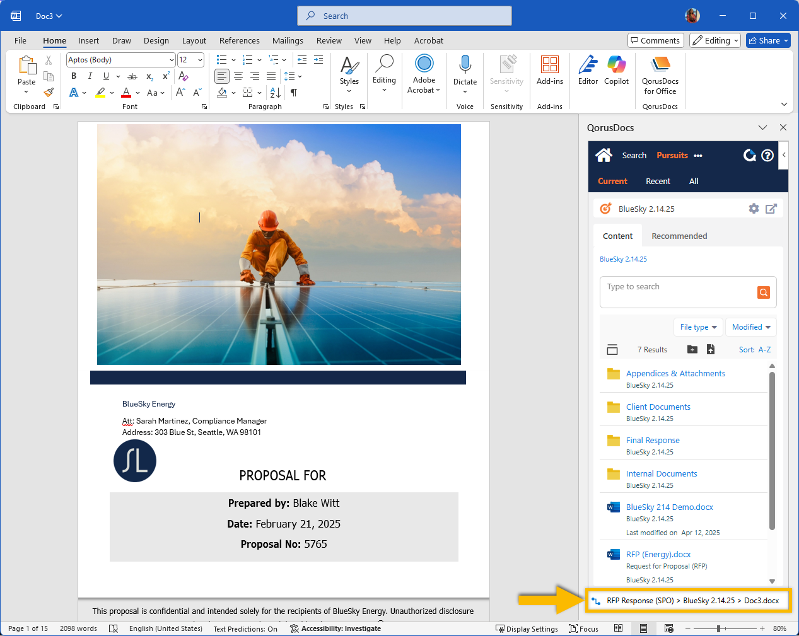Adjust the zoom slider in status bar
Viewport: 799px width, 636px height.
click(718, 628)
